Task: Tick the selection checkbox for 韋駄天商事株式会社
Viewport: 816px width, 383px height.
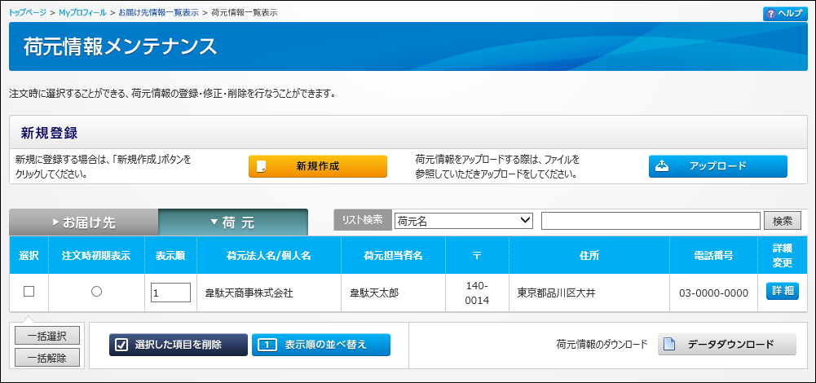Action: pyautogui.click(x=29, y=292)
